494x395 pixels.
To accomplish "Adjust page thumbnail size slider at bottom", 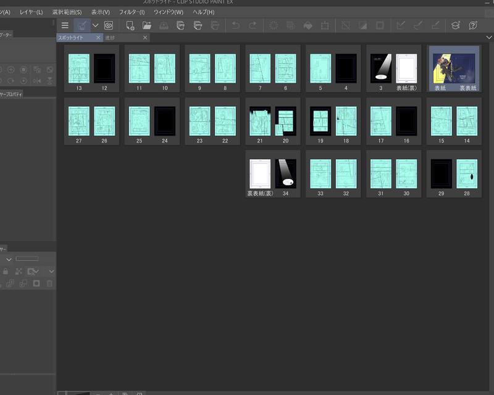I will tap(74, 393).
